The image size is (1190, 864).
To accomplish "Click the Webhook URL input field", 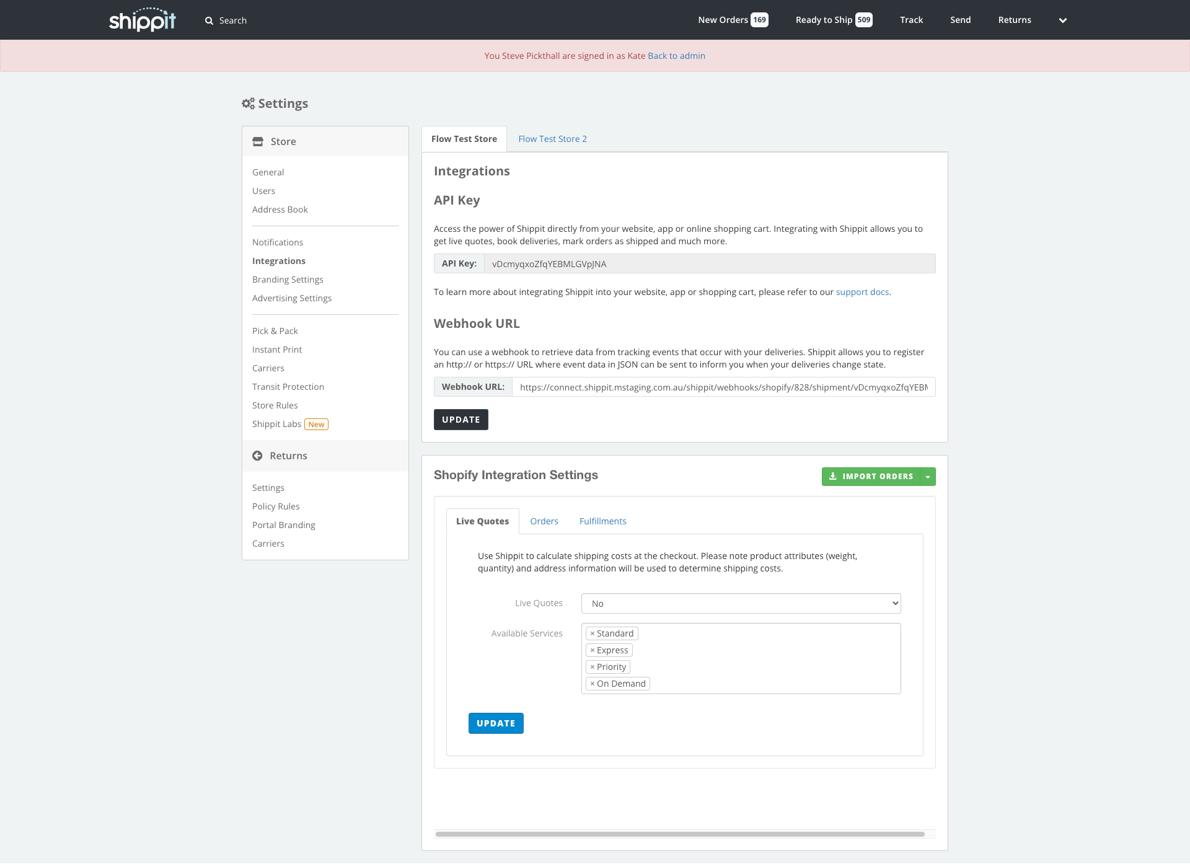I will 723,387.
